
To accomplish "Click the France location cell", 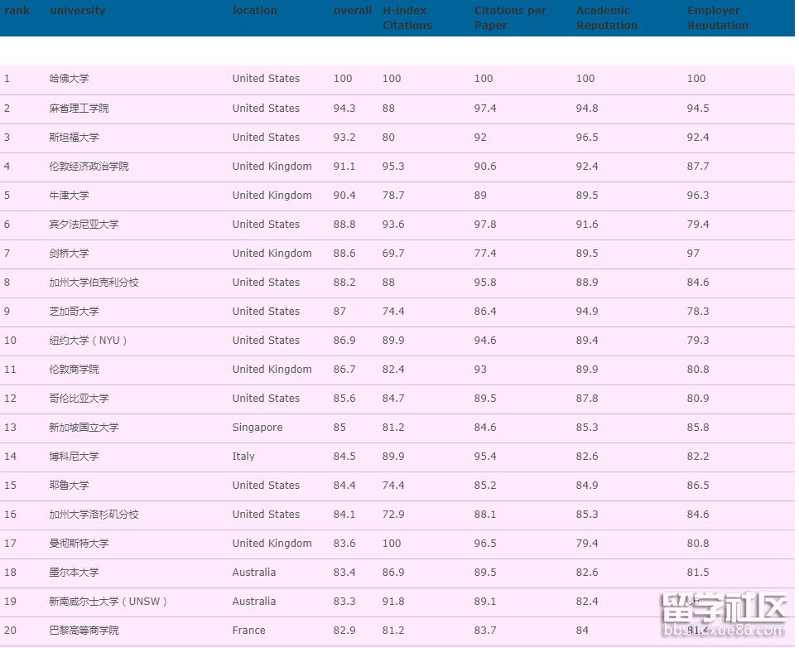I will click(x=248, y=631).
